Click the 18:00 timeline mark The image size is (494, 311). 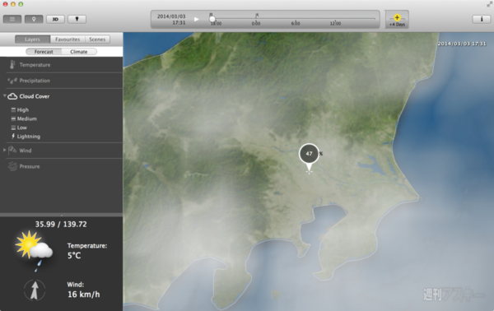coord(216,24)
